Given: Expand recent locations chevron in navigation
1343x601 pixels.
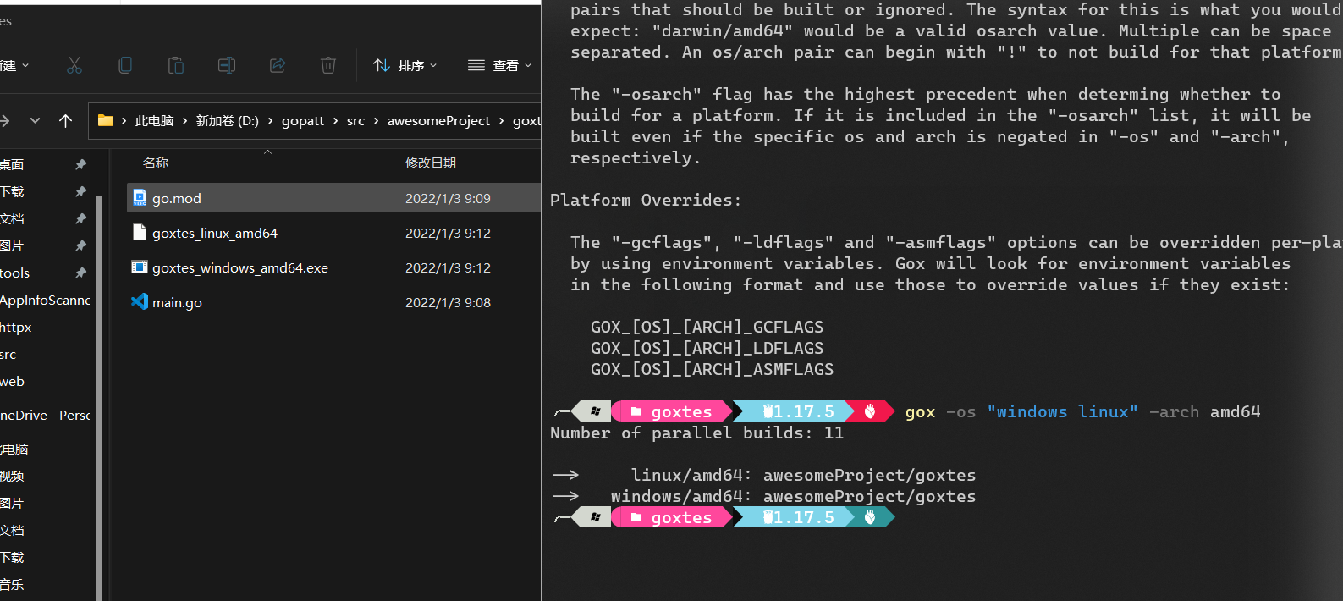Looking at the screenshot, I should point(35,121).
